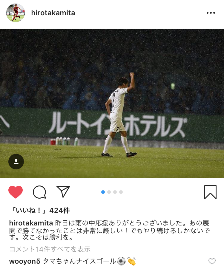This screenshot has width=224, height=269.
Task: Select the first blue carousel dot
Action: (103, 192)
